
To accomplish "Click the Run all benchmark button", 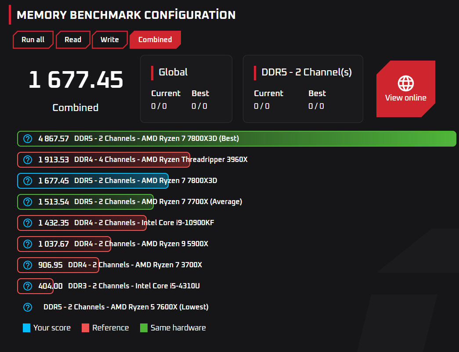I will point(33,40).
